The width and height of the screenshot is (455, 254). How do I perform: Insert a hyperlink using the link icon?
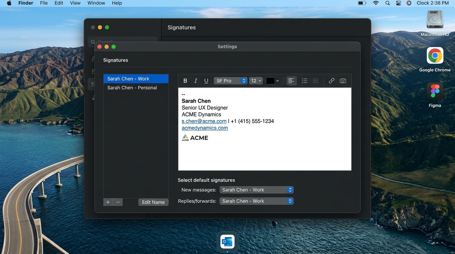pyautogui.click(x=331, y=81)
